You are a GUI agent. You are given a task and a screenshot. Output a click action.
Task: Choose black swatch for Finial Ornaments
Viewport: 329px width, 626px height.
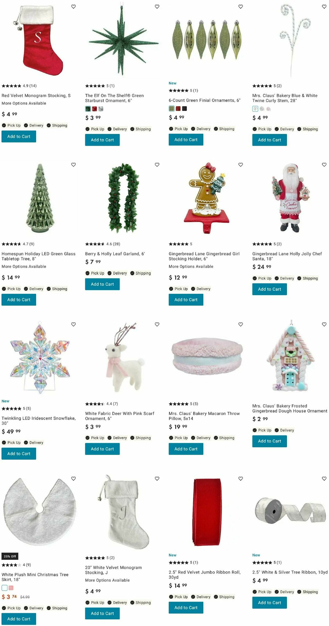185,109
